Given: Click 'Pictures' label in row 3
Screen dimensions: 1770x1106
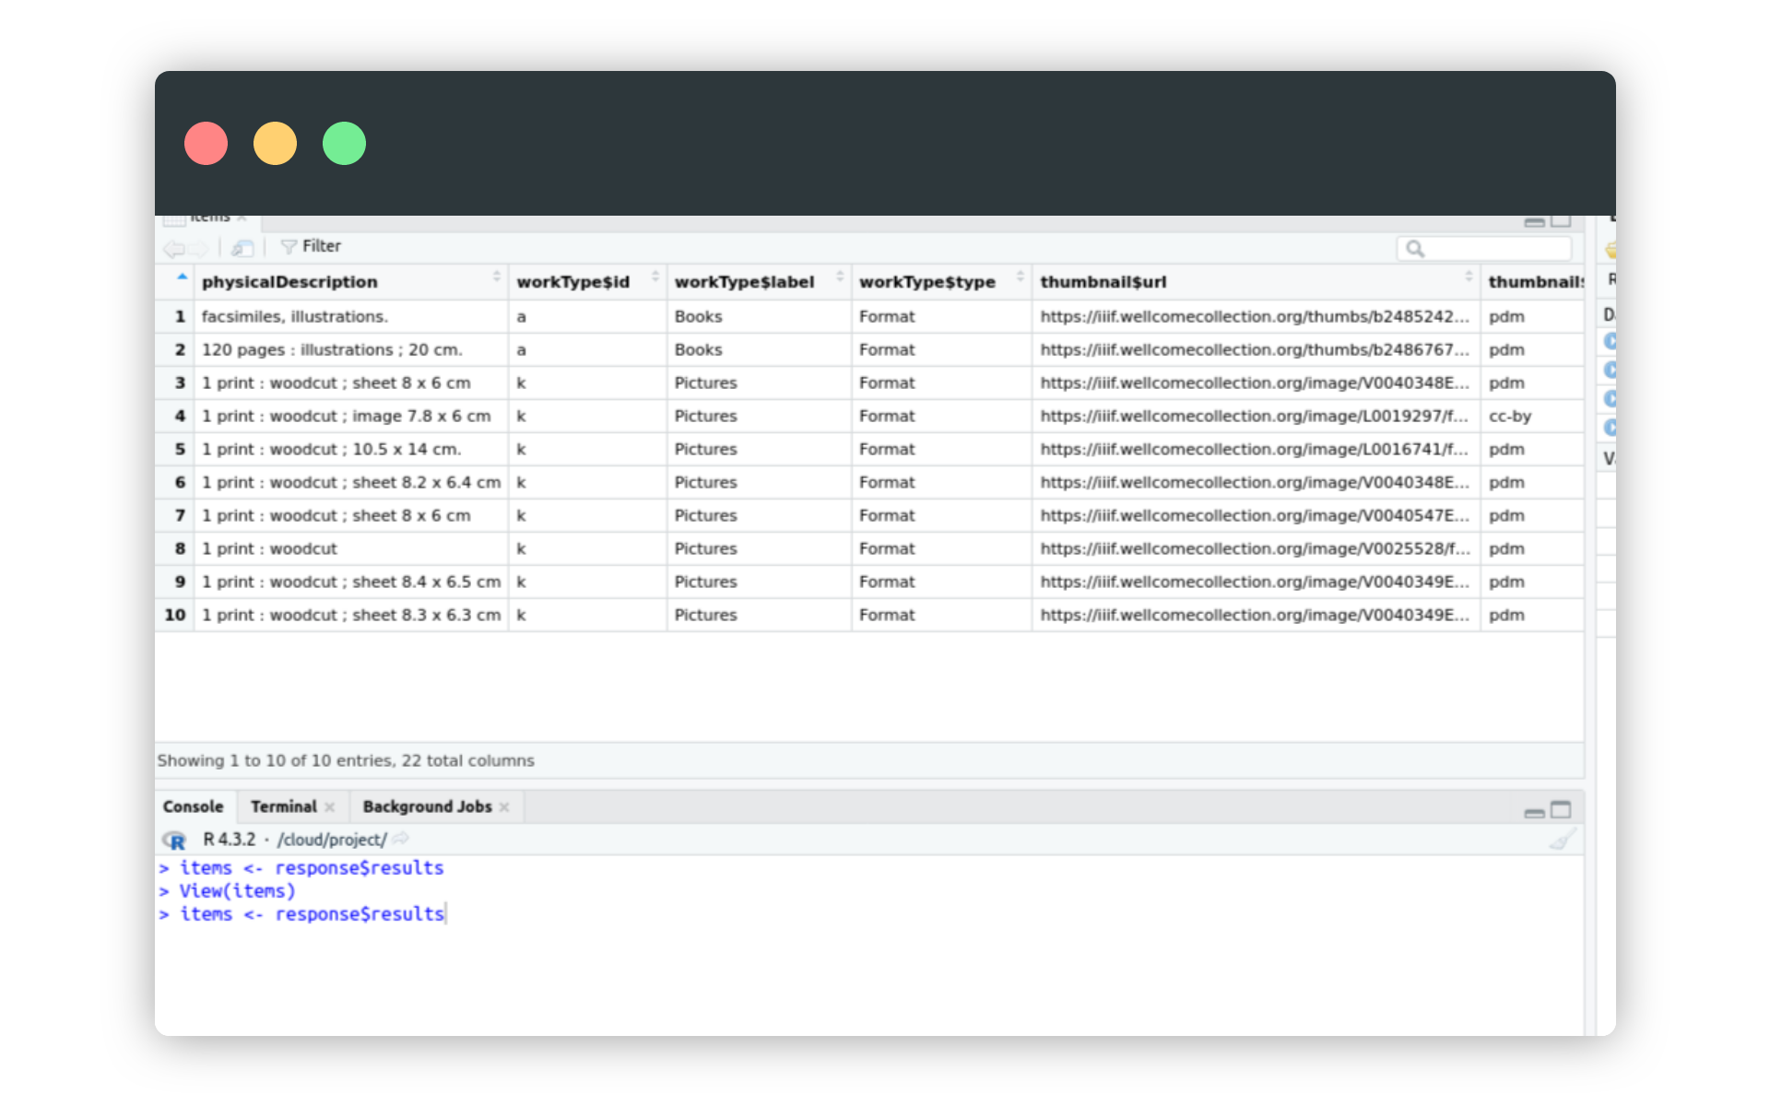Looking at the screenshot, I should click(705, 383).
